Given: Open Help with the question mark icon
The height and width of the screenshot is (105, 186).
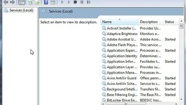Looking at the screenshot, I should pos(46,2).
